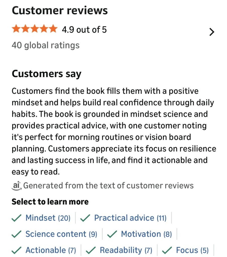Viewport: 227px width, 257px height.
Task: Show reviews mentioning Actionable (7)
Action: point(51,250)
